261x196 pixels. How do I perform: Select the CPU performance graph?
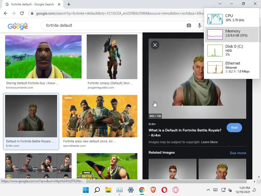point(215,19)
